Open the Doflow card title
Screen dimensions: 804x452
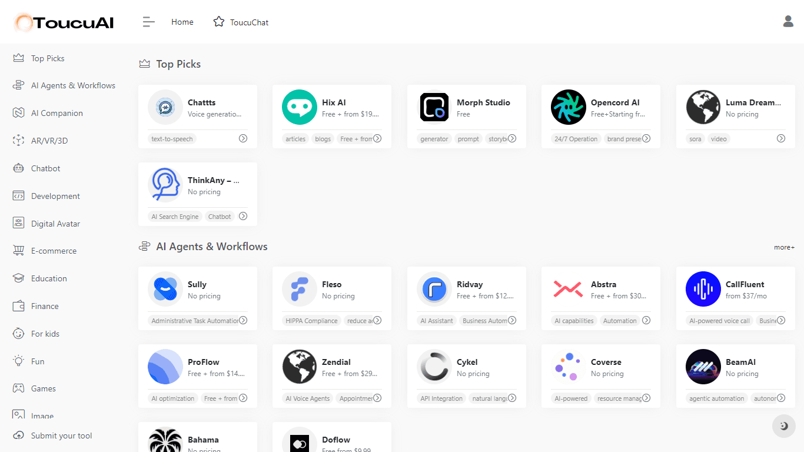click(336, 440)
